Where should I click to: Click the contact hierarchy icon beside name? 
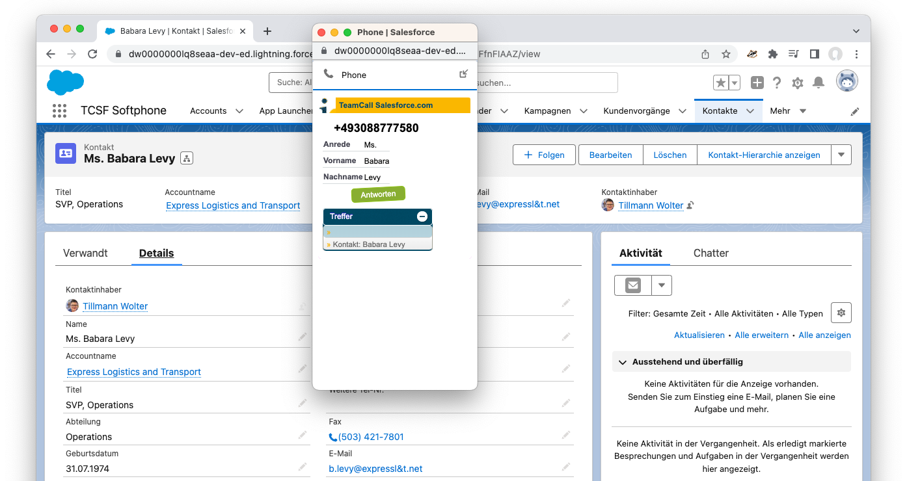click(x=187, y=159)
